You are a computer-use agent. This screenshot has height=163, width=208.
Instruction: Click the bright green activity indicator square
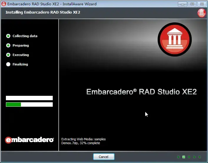[x=184, y=157]
